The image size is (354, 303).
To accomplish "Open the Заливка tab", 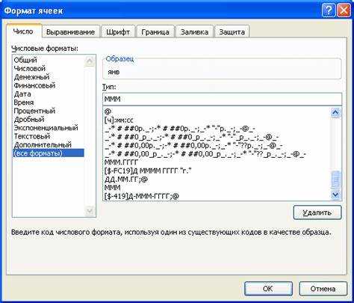I will coord(194,32).
